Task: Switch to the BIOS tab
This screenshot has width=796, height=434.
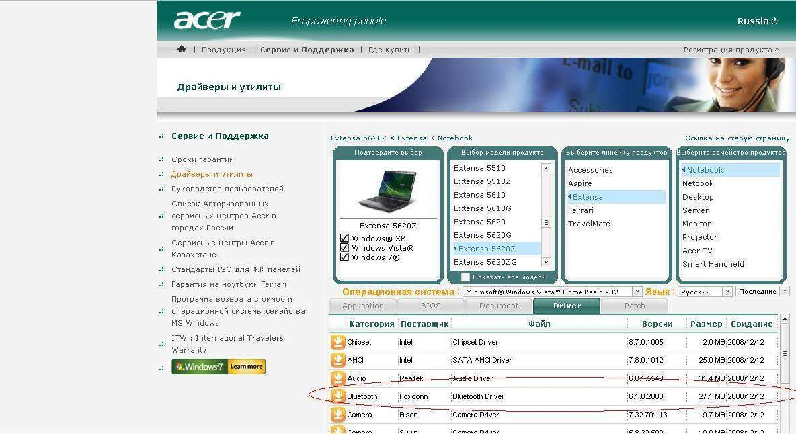Action: point(430,306)
